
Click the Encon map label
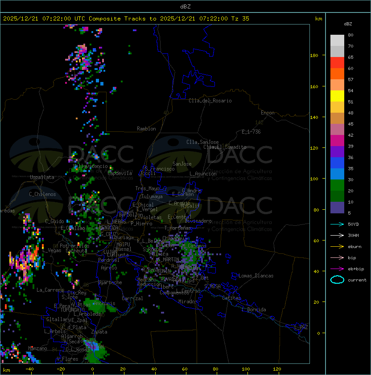point(268,113)
